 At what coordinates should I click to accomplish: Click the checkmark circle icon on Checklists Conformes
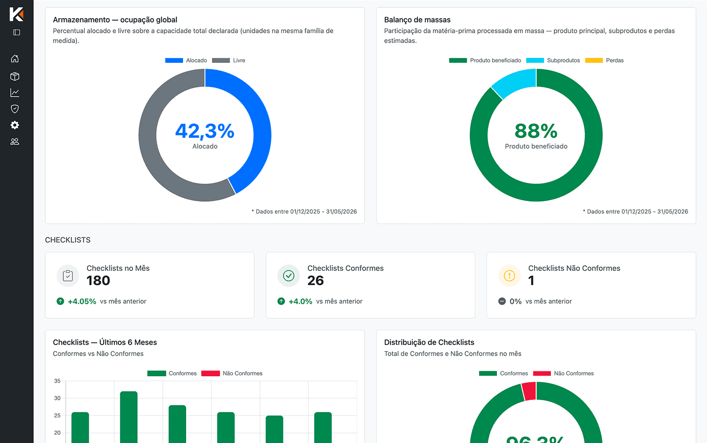click(289, 276)
